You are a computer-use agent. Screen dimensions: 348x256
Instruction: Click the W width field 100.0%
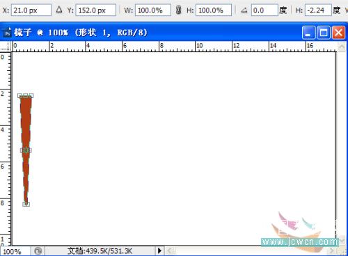(x=153, y=10)
